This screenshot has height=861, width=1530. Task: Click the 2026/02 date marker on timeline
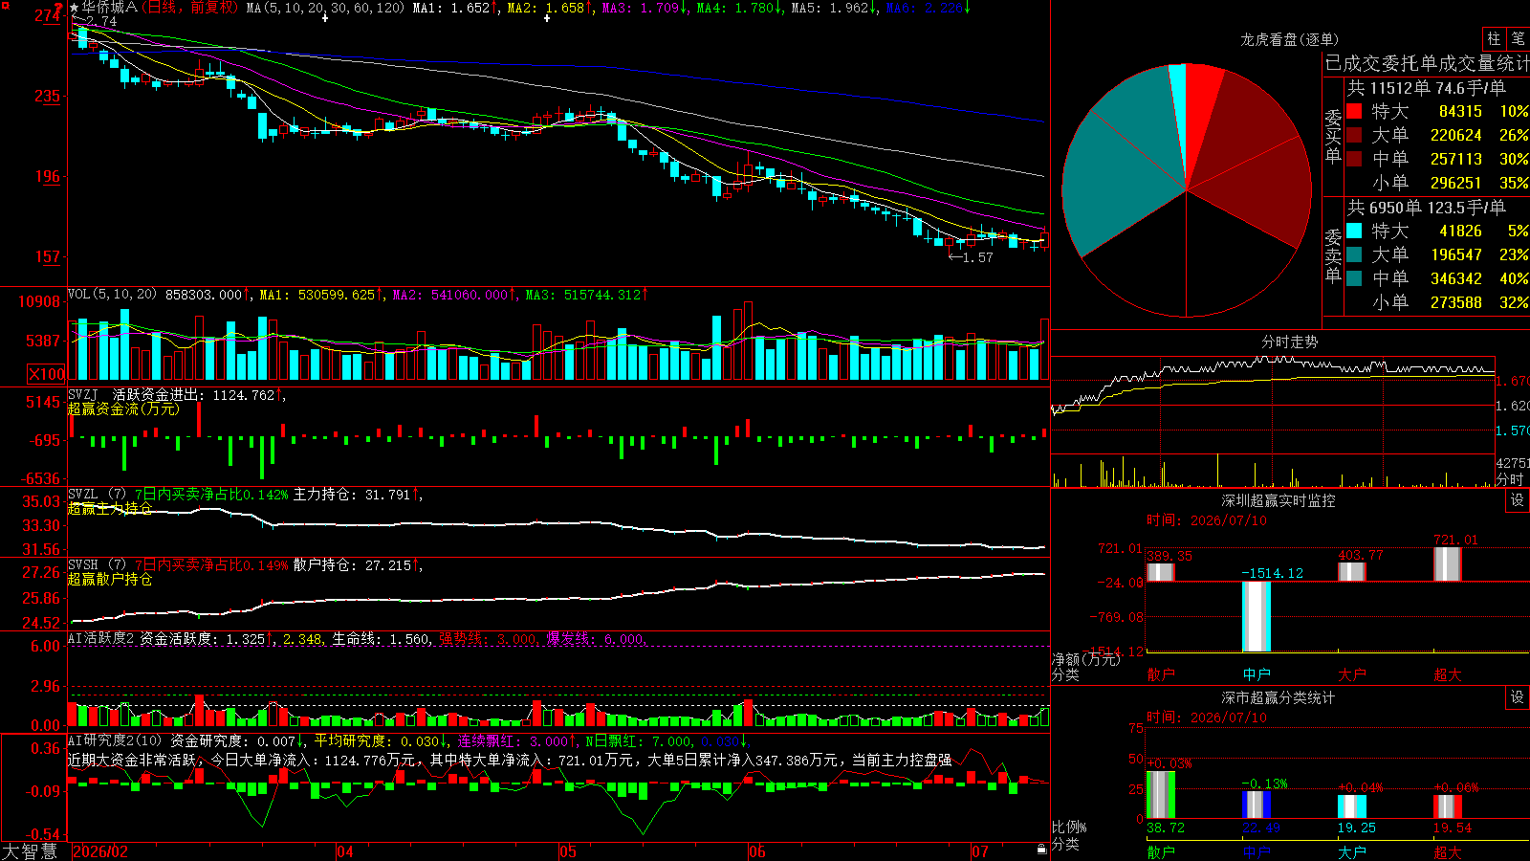(100, 851)
